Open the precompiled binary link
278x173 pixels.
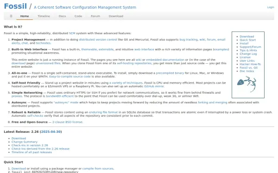170,73
